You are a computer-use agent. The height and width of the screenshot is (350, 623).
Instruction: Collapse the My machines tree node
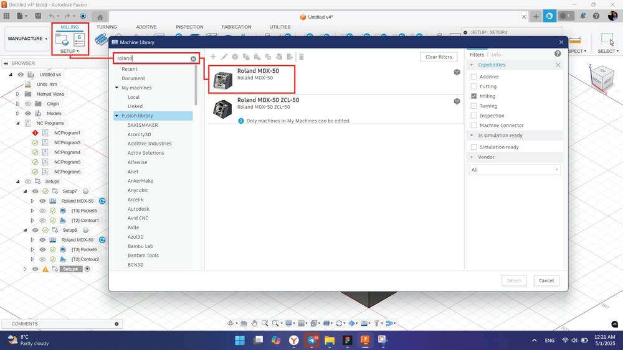117,88
